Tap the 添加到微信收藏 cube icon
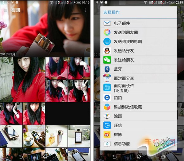Viewport: 184px width, 161px height. tap(107, 107)
